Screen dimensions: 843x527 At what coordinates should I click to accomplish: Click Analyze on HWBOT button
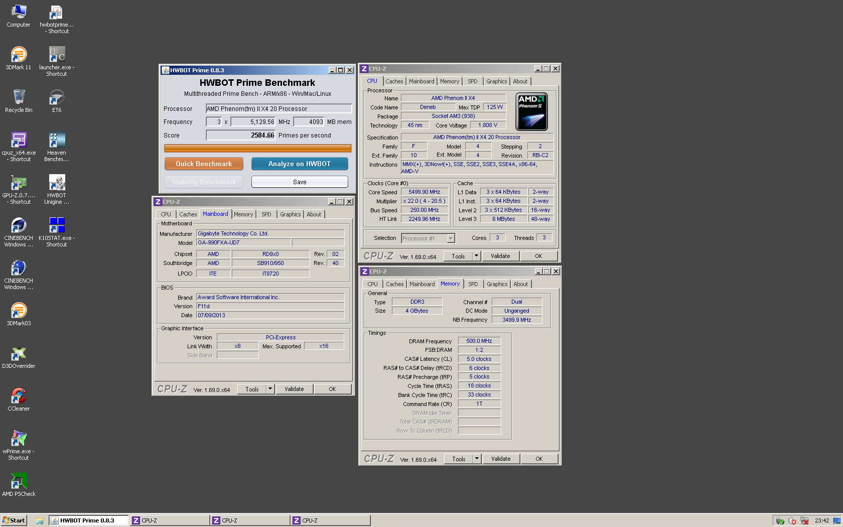pyautogui.click(x=300, y=164)
